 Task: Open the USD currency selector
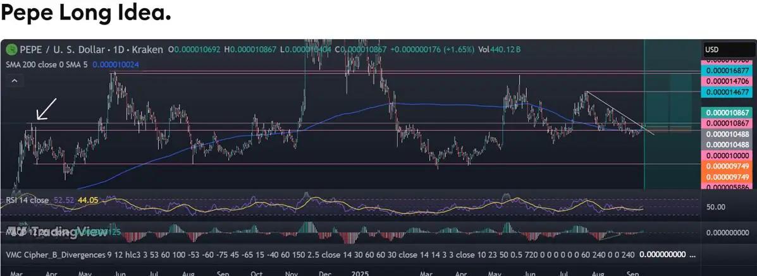[729, 49]
